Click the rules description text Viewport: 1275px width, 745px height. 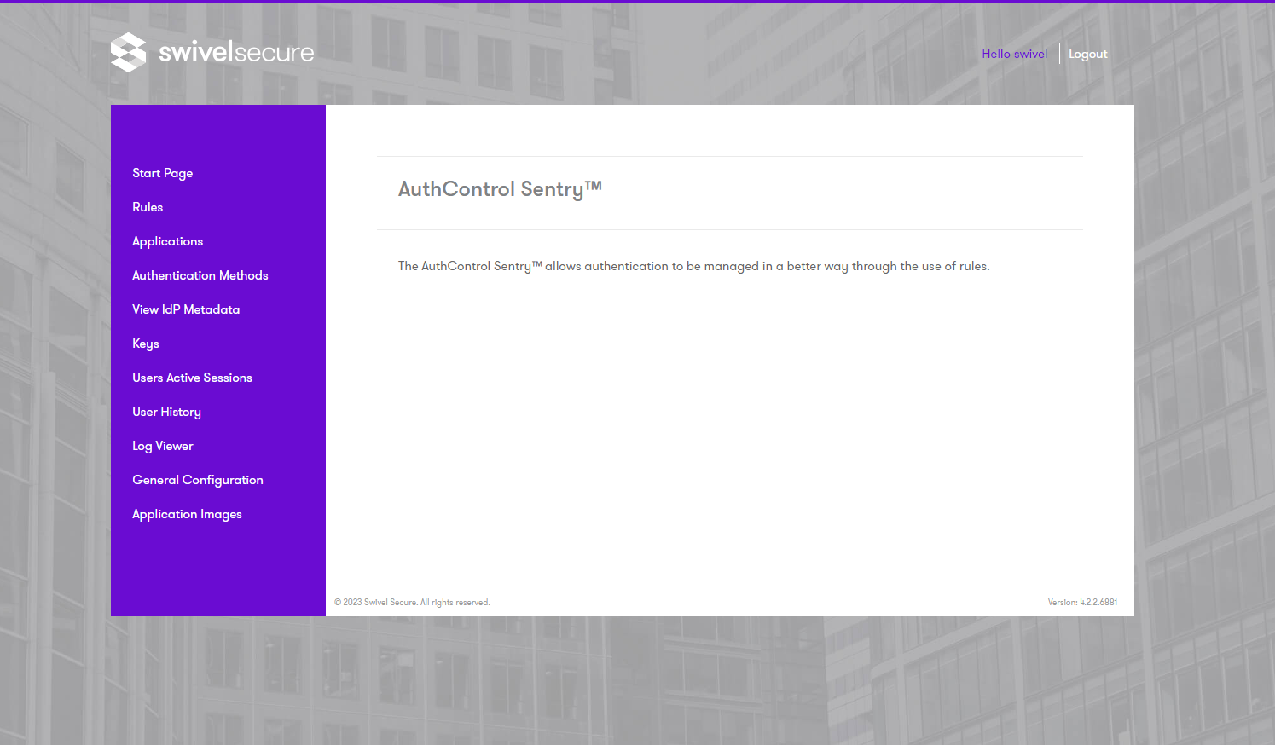pos(693,265)
